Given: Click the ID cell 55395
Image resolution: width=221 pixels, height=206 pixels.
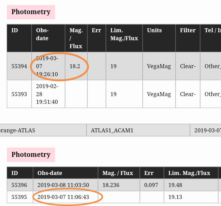Looking at the screenshot, I should coord(19,197).
